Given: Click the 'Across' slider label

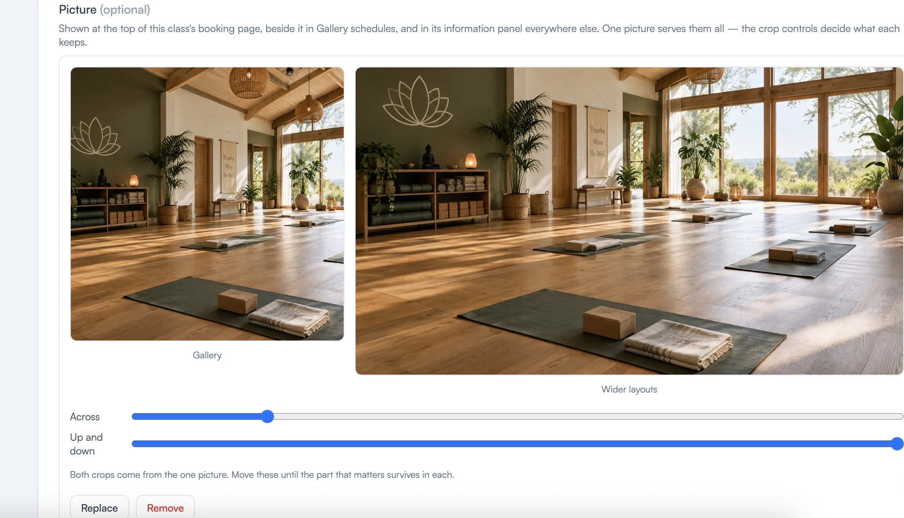Looking at the screenshot, I should (x=85, y=417).
